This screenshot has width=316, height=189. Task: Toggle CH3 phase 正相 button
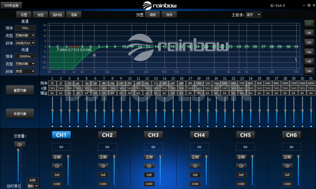point(149,157)
